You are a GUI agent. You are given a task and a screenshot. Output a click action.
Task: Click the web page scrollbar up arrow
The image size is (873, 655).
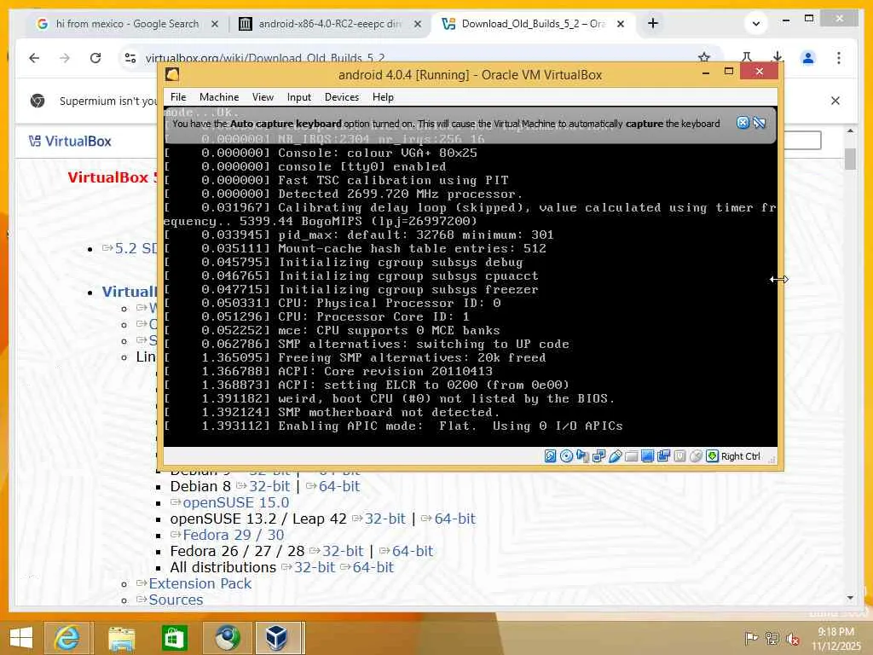850,130
